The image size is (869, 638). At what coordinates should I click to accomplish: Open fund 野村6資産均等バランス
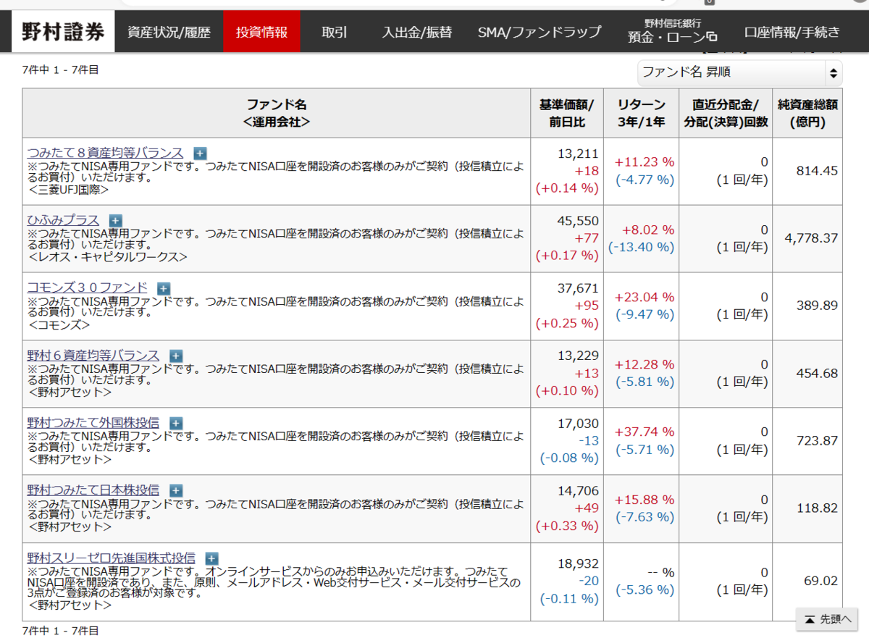93,355
